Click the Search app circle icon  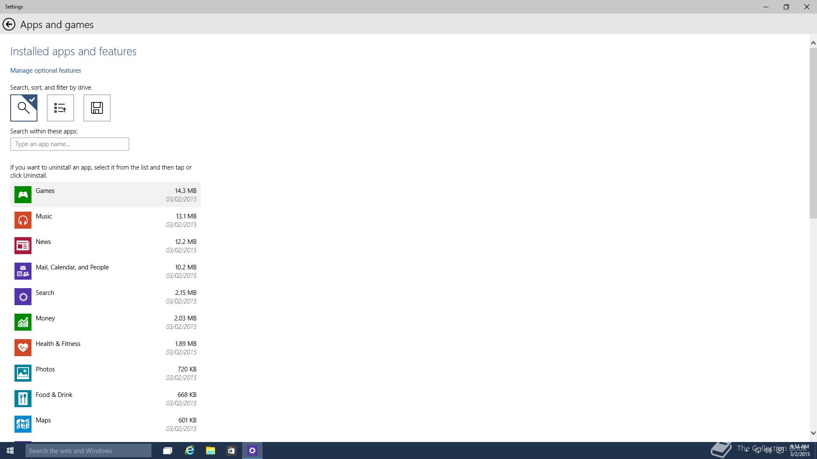[x=23, y=297]
